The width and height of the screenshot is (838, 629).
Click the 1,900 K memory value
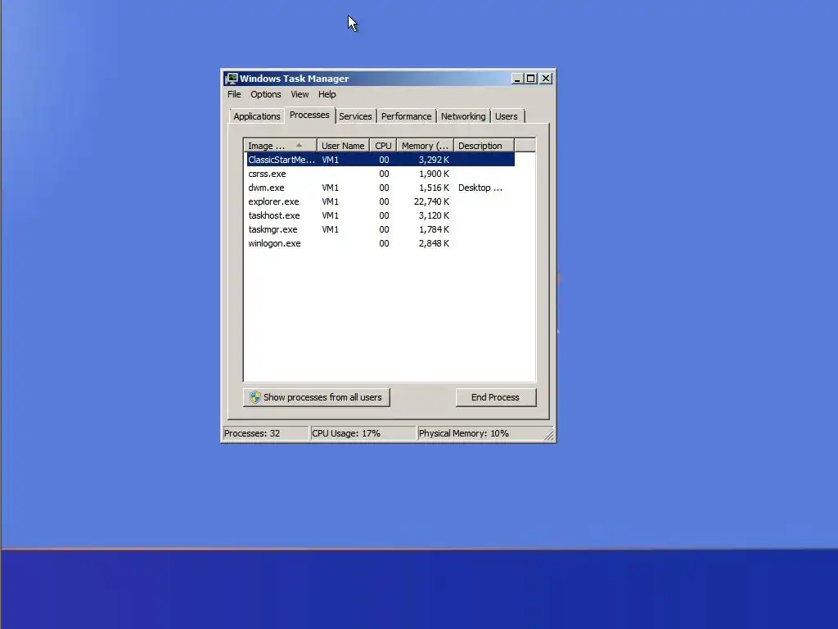pos(434,174)
